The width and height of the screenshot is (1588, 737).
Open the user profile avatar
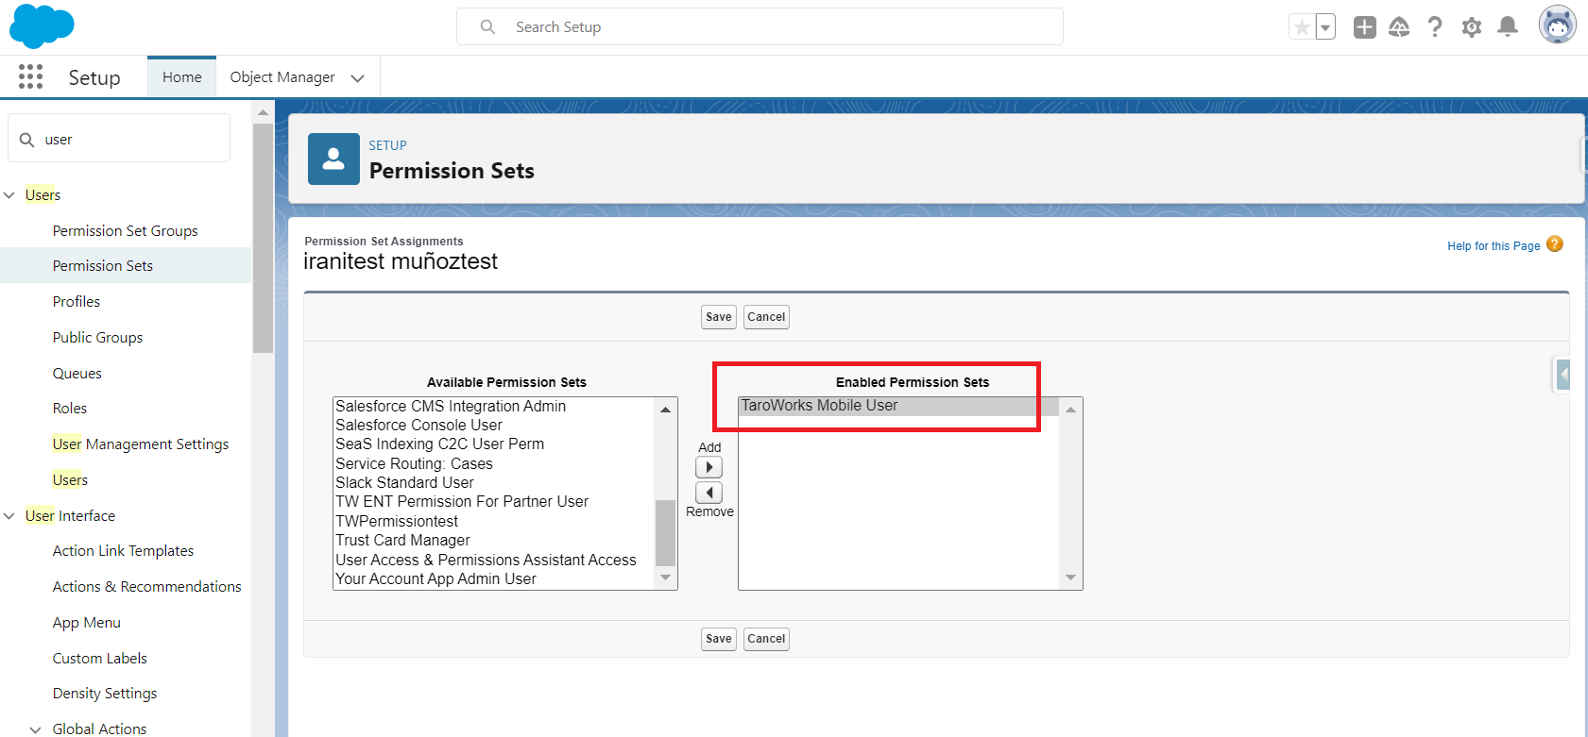tap(1557, 25)
